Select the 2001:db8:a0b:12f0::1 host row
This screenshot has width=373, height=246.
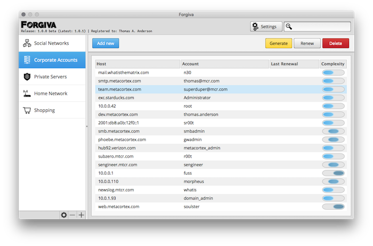point(221,123)
